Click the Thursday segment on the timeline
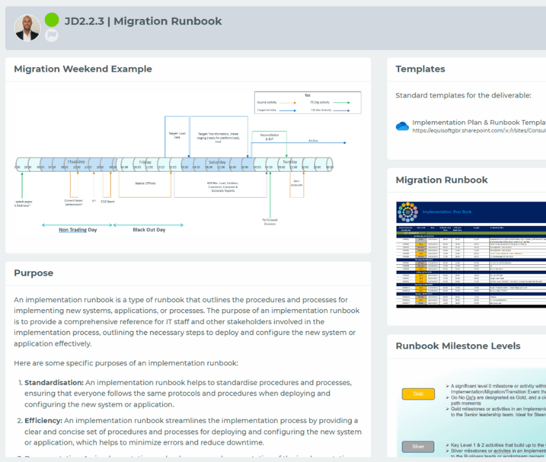This screenshot has height=462, width=546. [x=76, y=161]
